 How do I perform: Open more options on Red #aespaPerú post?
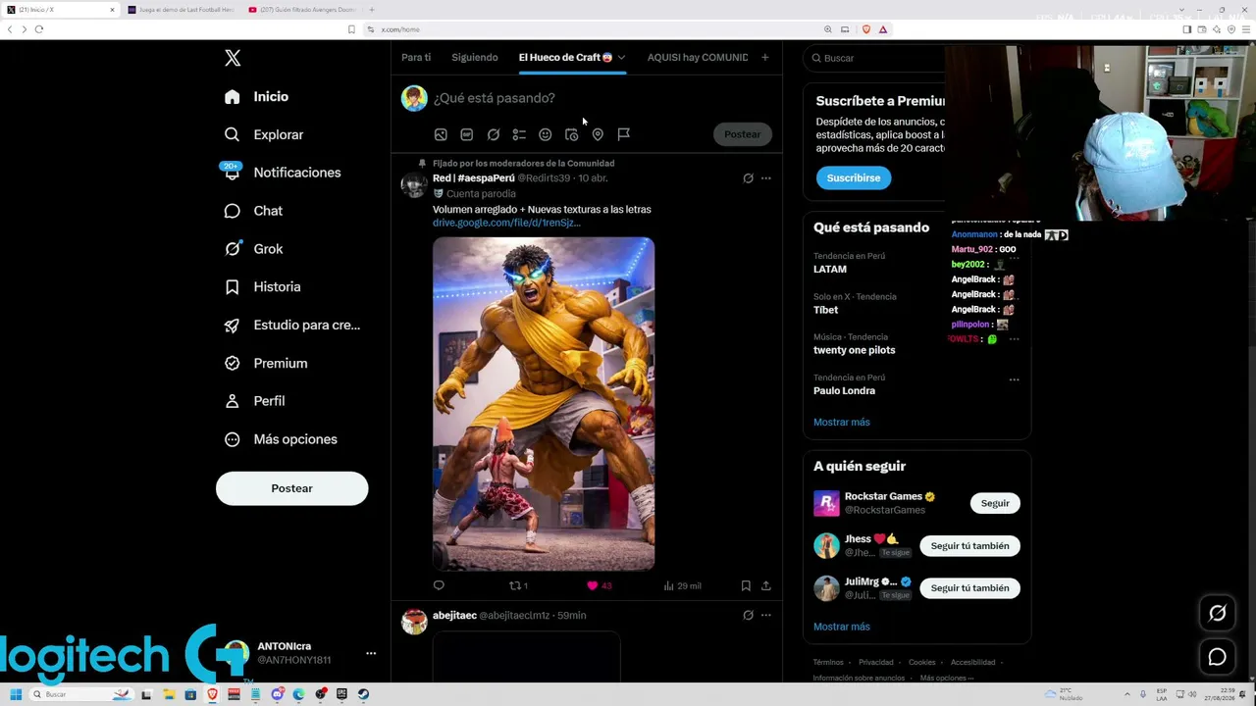pos(766,178)
